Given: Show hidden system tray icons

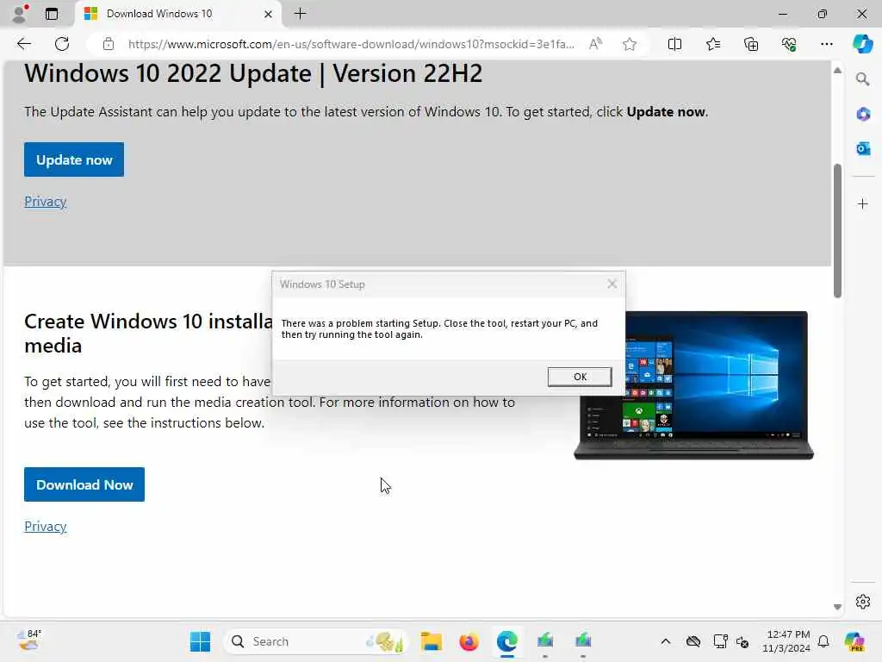Looking at the screenshot, I should (x=666, y=641).
